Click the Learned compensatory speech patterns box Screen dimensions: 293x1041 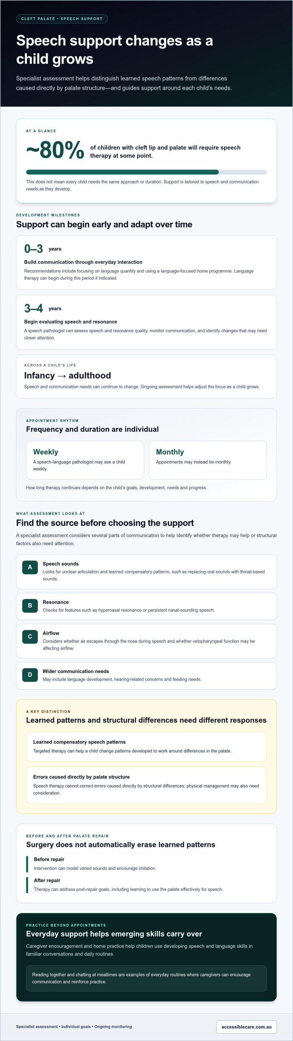click(x=146, y=747)
